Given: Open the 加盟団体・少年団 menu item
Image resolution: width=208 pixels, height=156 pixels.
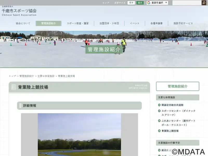Looking at the screenshot, I should tap(109, 23).
